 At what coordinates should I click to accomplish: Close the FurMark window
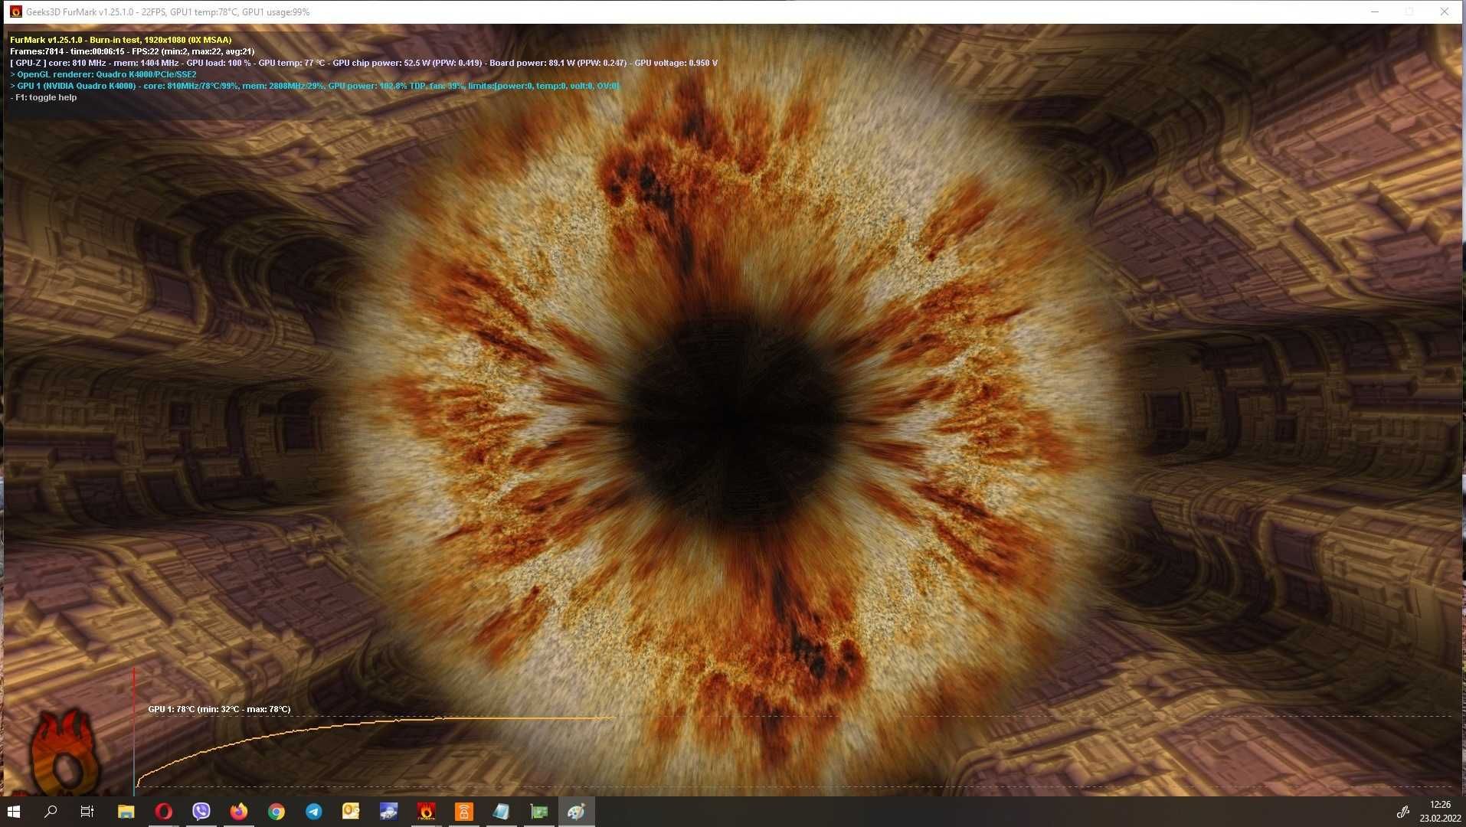[x=1444, y=11]
